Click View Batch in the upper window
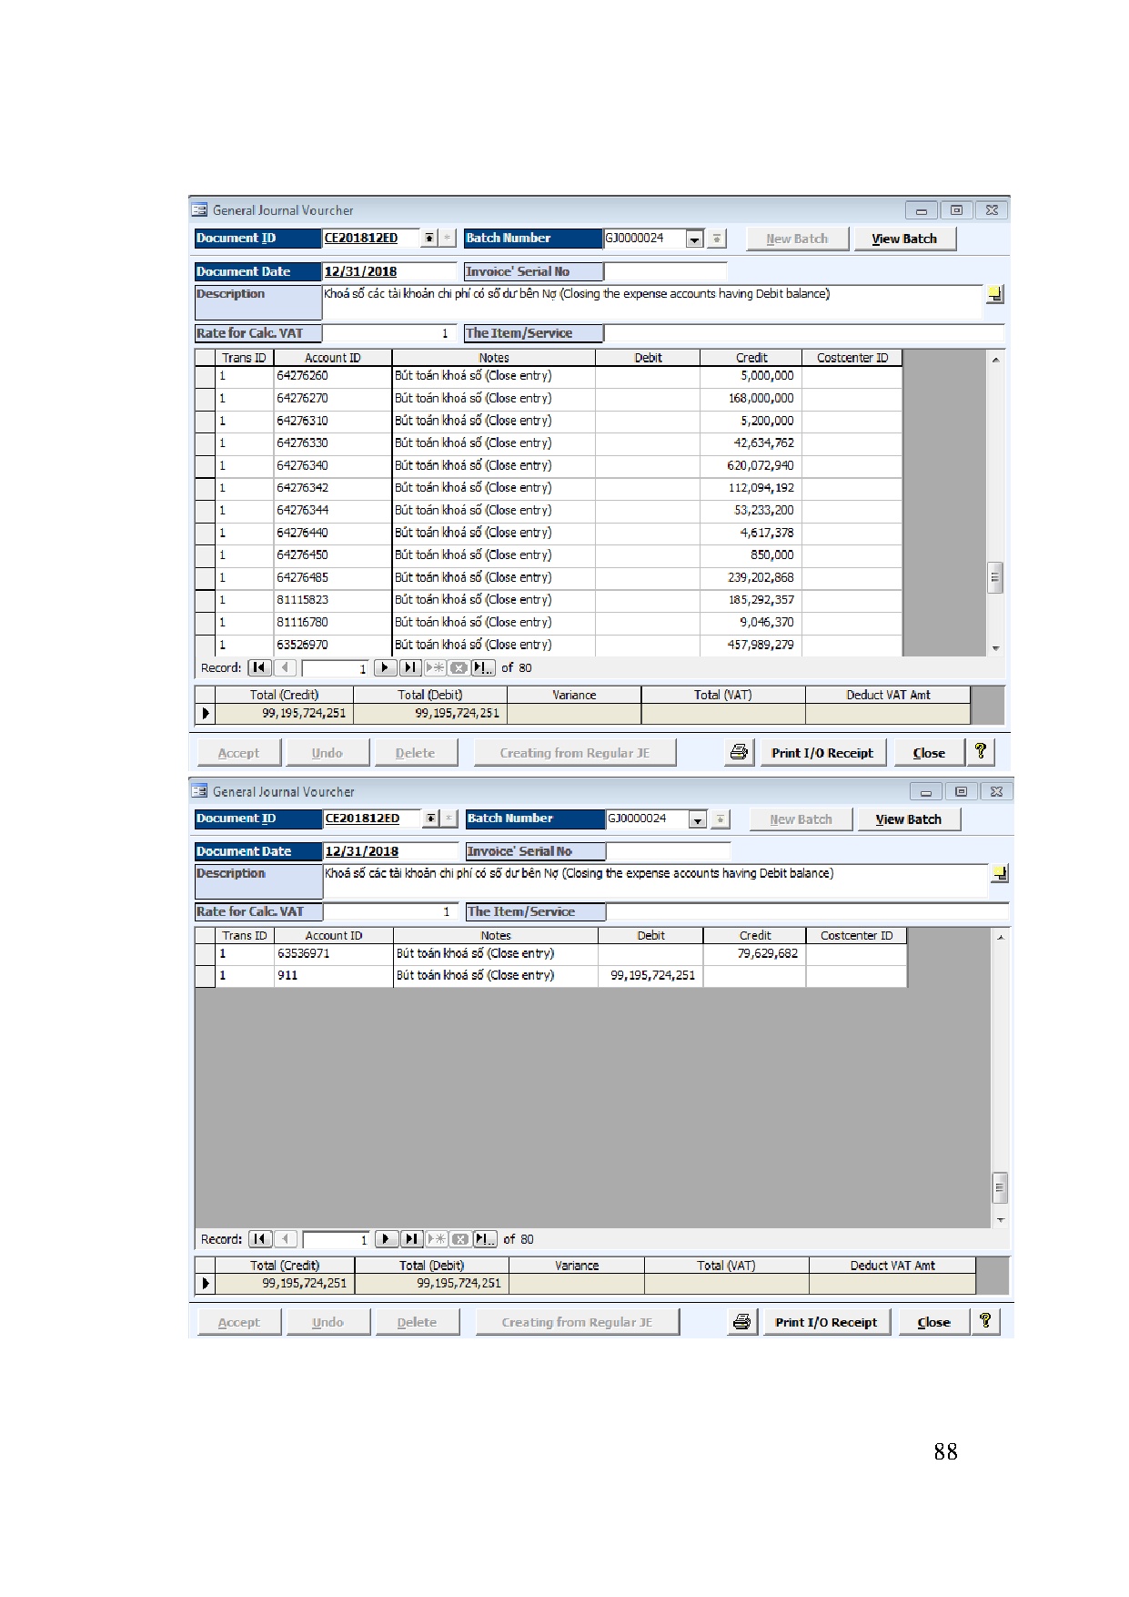Screen dimensions: 1129x1597 tap(903, 239)
